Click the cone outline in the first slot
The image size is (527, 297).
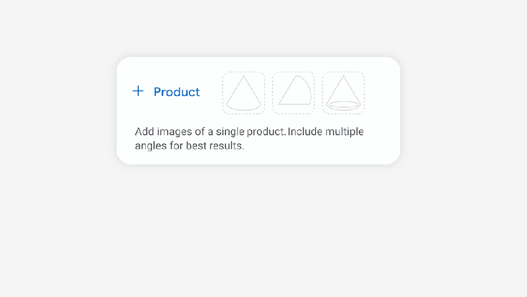[x=243, y=95]
